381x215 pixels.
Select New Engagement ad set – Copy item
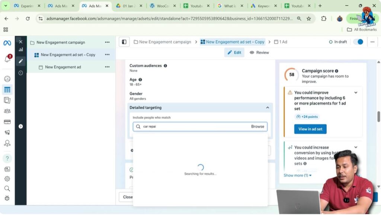[x=68, y=55]
